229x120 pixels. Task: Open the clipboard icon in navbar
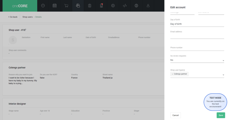pyautogui.click(x=90, y=6)
